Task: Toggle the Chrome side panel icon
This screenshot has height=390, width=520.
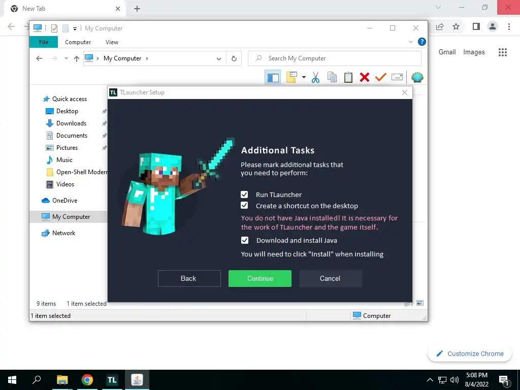Action: tap(476, 26)
